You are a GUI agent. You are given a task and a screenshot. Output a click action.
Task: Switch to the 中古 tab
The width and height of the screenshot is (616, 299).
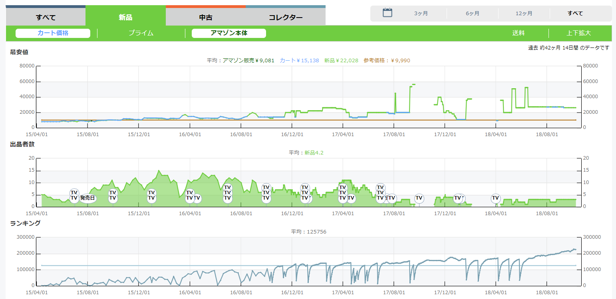coord(205,17)
